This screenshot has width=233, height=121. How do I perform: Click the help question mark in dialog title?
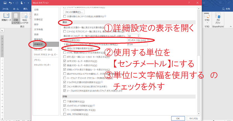[189, 3]
